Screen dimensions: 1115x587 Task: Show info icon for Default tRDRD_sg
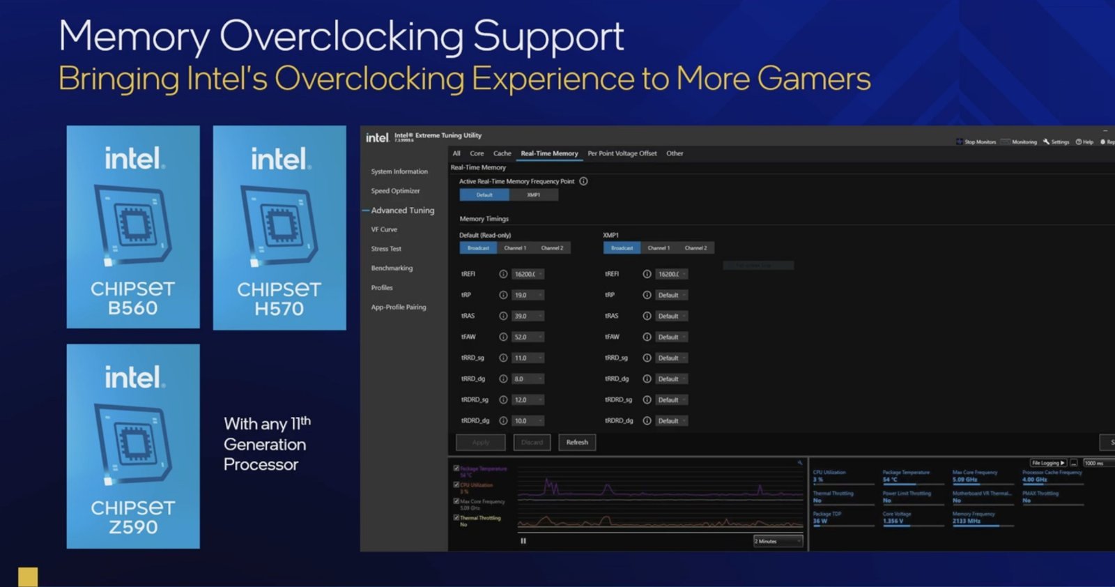(x=503, y=399)
